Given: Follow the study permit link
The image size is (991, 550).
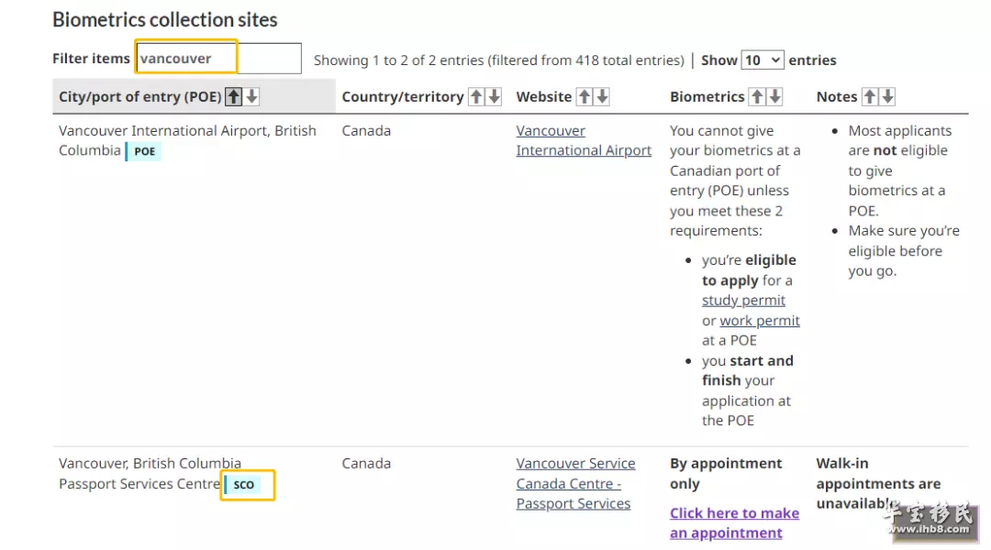Looking at the screenshot, I should (x=743, y=300).
